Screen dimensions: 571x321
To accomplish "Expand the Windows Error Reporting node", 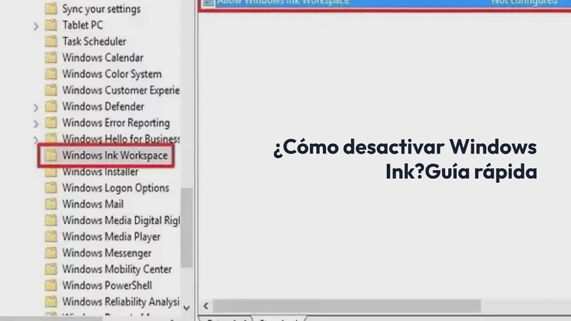I will click(x=36, y=124).
